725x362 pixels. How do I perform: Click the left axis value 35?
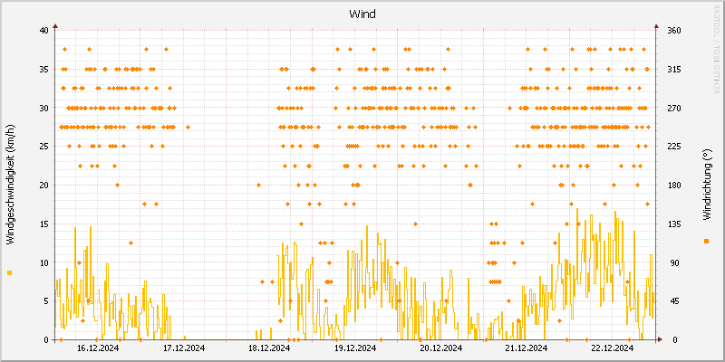click(x=43, y=70)
